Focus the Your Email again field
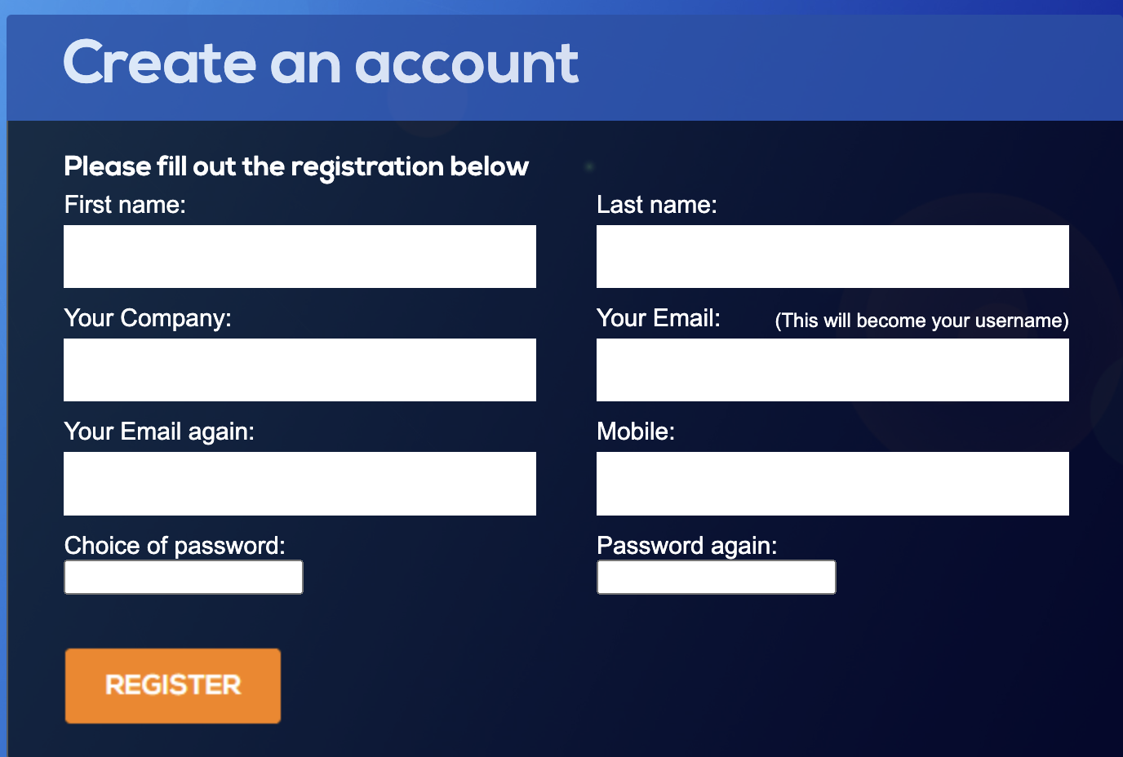 point(300,483)
